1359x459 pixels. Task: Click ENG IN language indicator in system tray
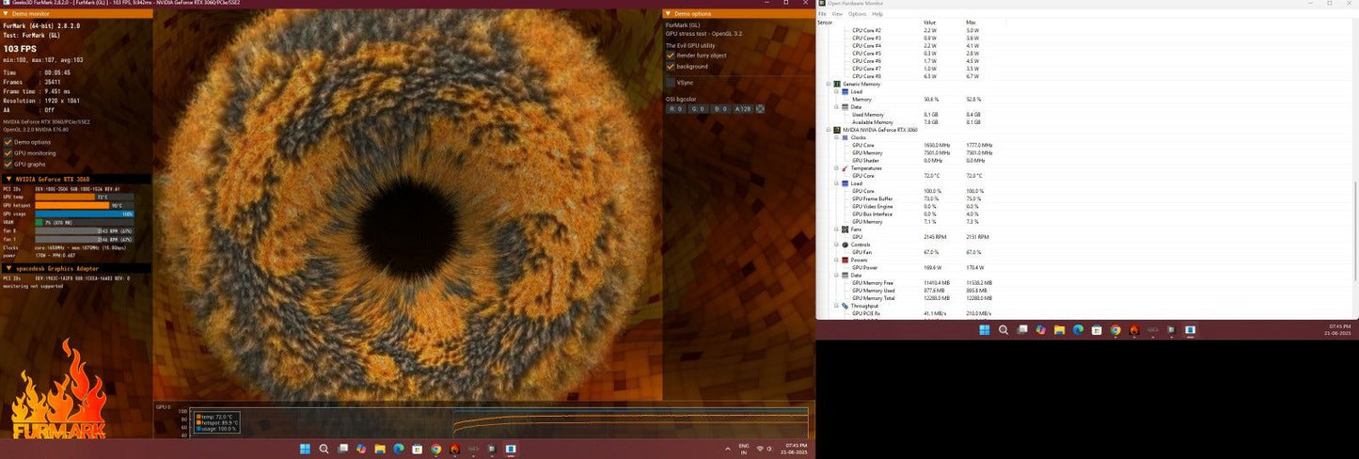(744, 450)
